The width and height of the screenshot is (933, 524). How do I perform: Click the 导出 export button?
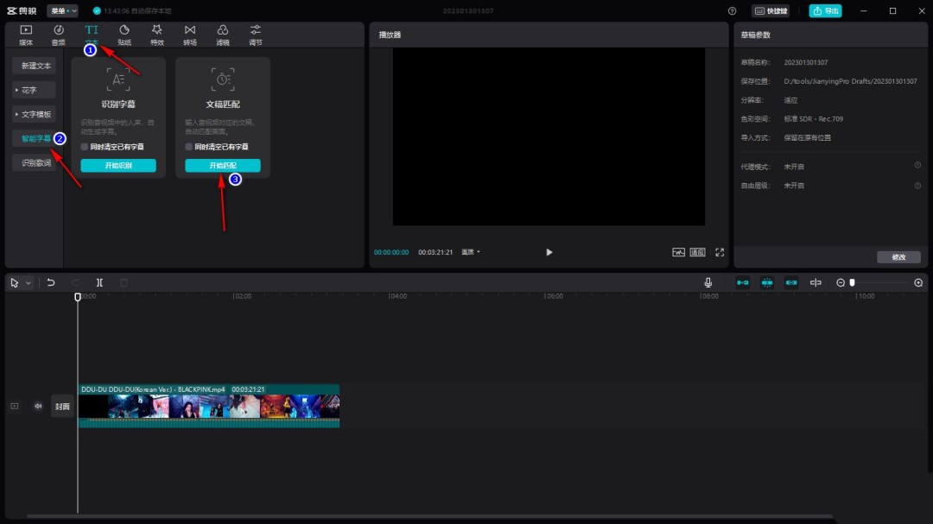coord(825,11)
